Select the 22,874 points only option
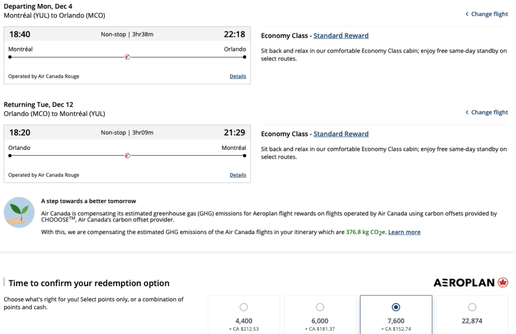Screen dimensions: 516x334 point(472,307)
